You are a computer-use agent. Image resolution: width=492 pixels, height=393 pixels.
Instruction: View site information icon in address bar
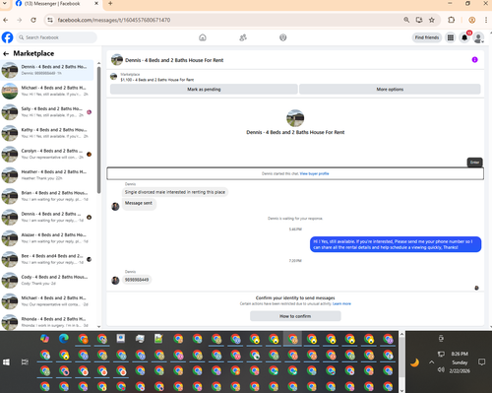point(50,20)
